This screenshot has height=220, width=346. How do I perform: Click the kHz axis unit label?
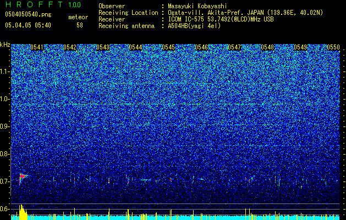coord(5,45)
